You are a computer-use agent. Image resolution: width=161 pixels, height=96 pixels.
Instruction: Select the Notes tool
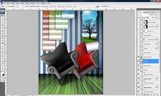[x=2, y=62]
